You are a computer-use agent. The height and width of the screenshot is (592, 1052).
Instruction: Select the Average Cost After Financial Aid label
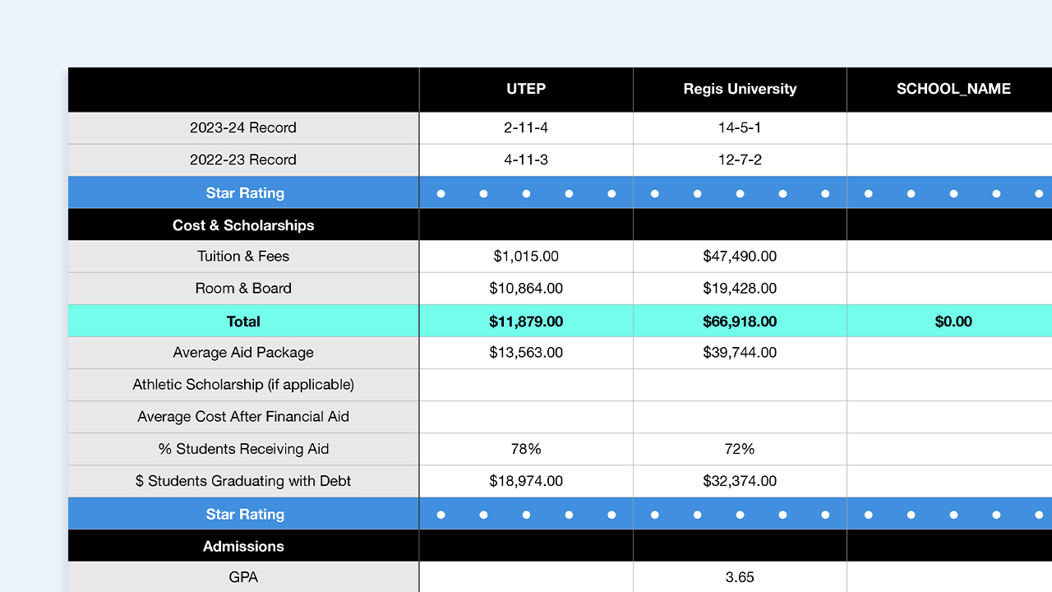tap(243, 416)
